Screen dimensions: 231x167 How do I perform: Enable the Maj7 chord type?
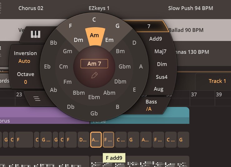pos(160,51)
